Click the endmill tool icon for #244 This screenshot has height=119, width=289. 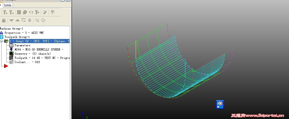click(12, 49)
